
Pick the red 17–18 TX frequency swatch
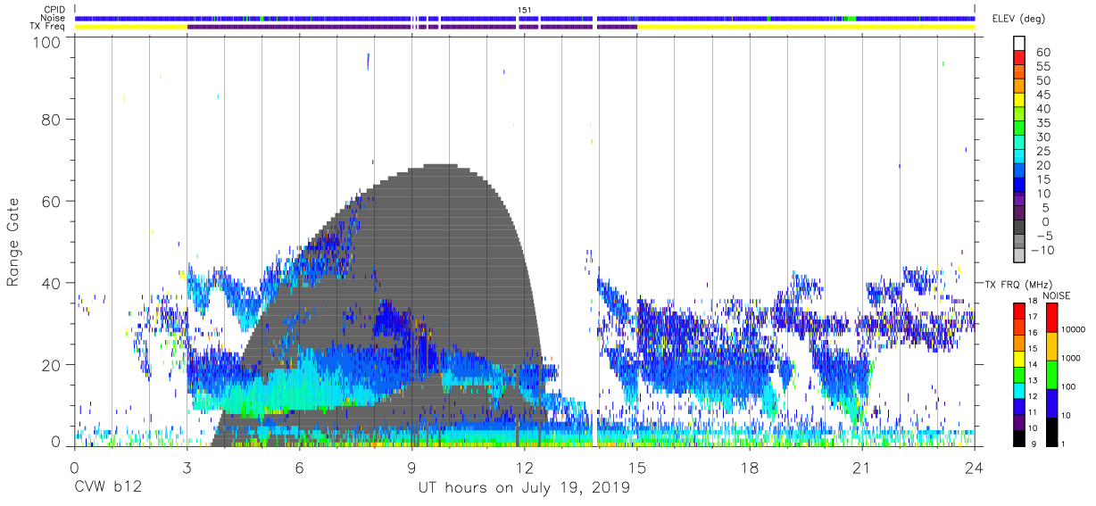pos(1019,311)
